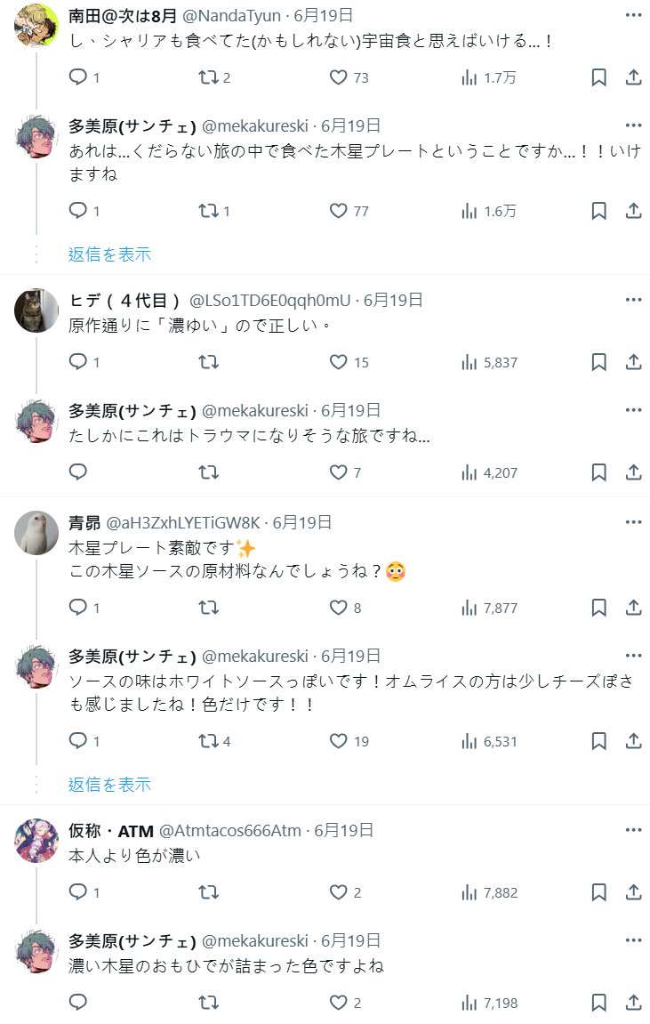The width and height of the screenshot is (650, 1024).
Task: Like the tweet by 南田@次は8月
Action: point(338,77)
